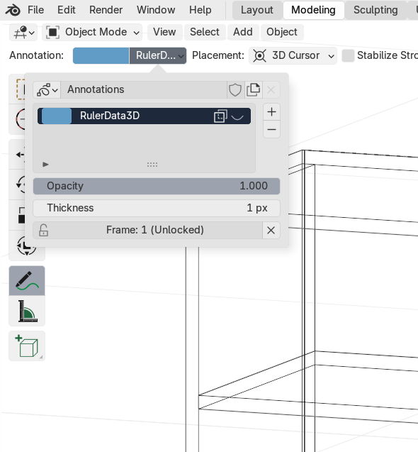Switch to the Sculpting workspace tab
Screen dimensions: 418x452
pos(375,10)
